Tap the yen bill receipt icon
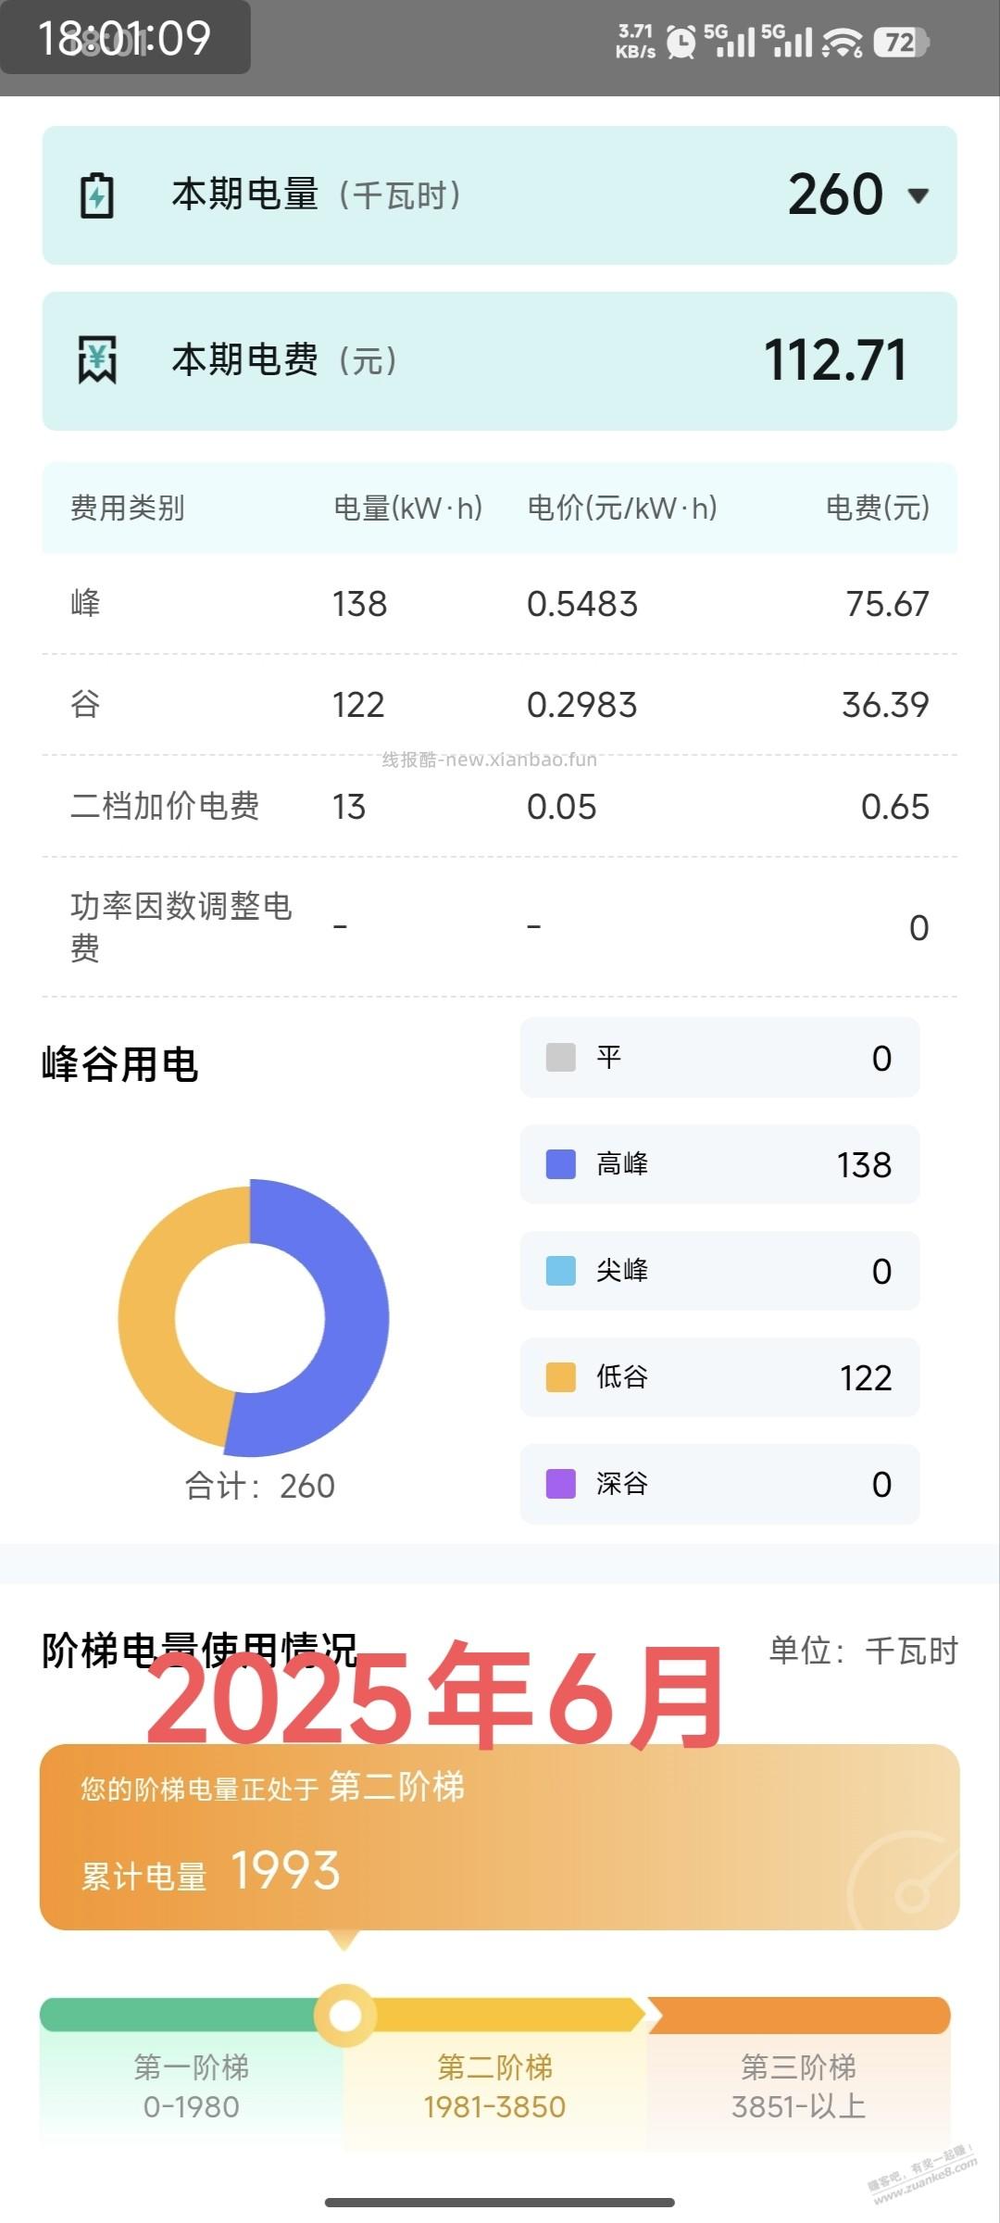Screen dimensions: 1000x2223 point(97,360)
